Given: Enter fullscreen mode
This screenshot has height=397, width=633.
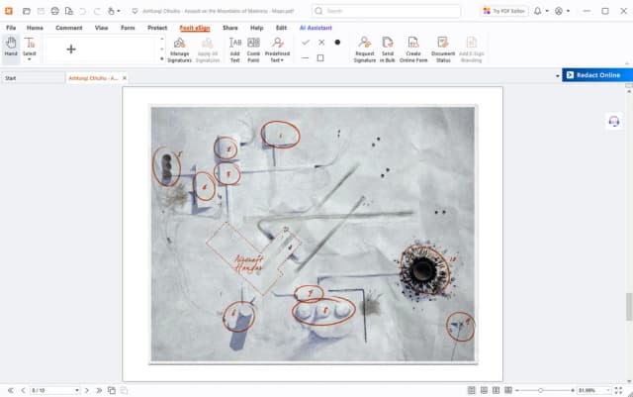Looking at the screenshot, I should pos(618,390).
